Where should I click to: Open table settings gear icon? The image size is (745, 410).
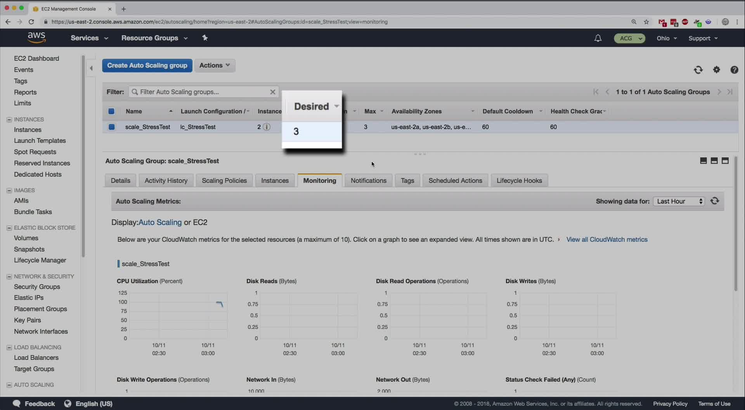716,70
